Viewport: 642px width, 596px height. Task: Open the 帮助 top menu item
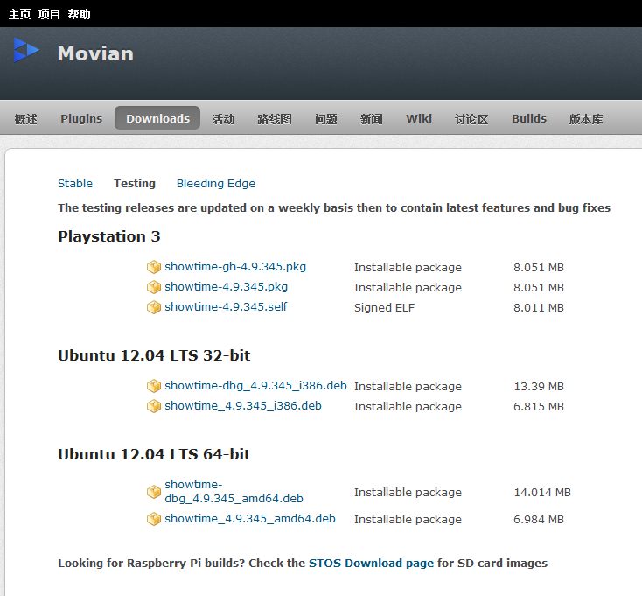pyautogui.click(x=79, y=14)
